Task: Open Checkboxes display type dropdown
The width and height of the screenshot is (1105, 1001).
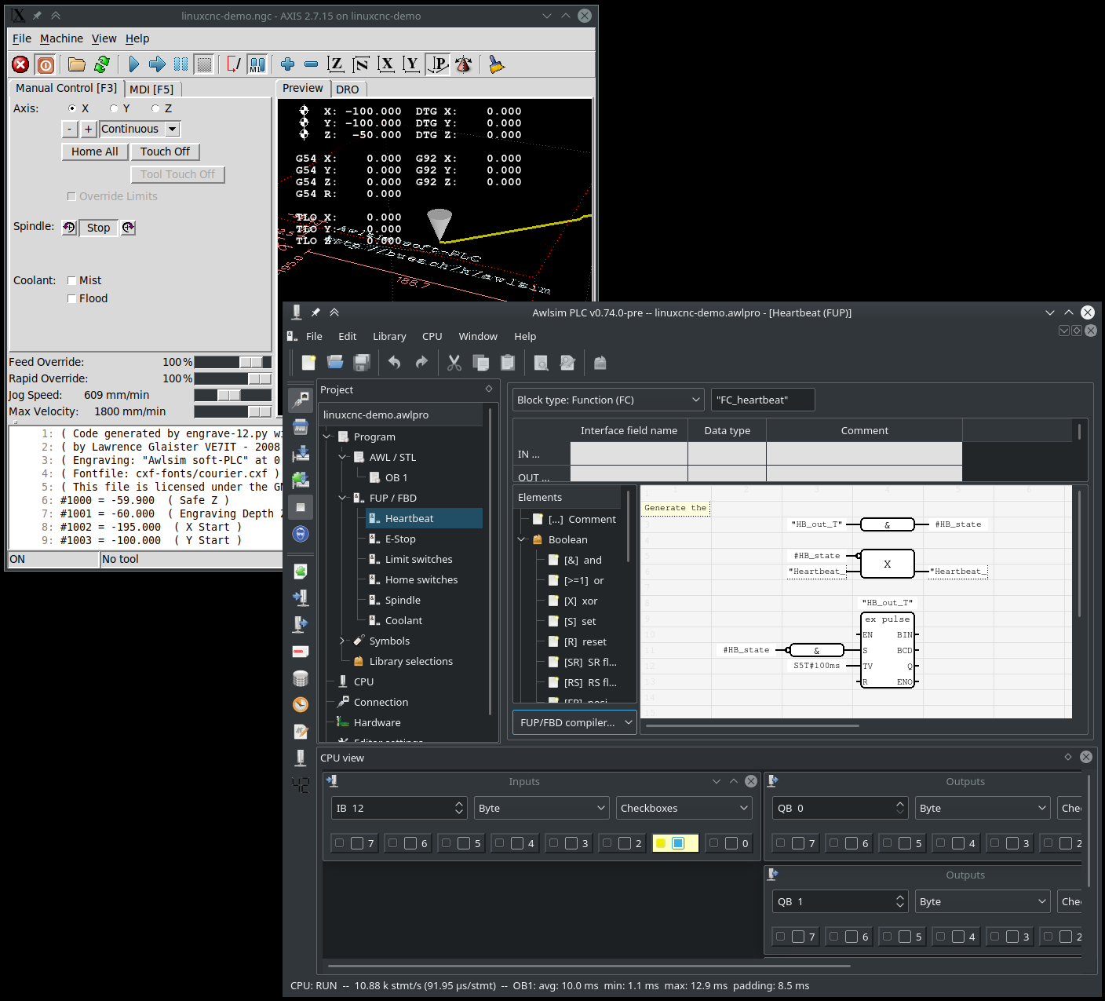Action: (x=684, y=808)
